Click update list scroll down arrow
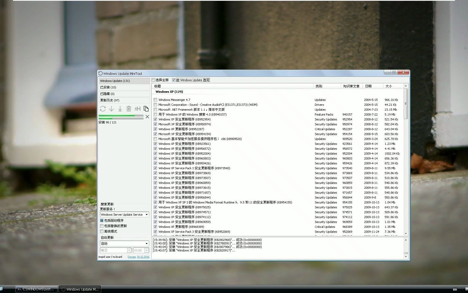 coord(406,234)
